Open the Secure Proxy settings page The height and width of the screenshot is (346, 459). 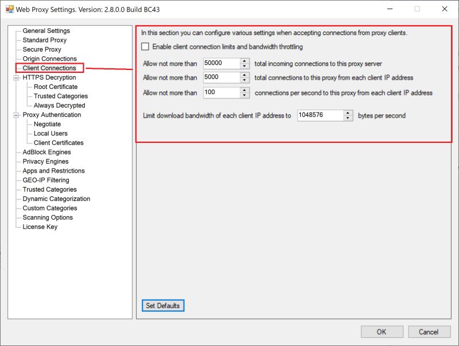(x=41, y=49)
